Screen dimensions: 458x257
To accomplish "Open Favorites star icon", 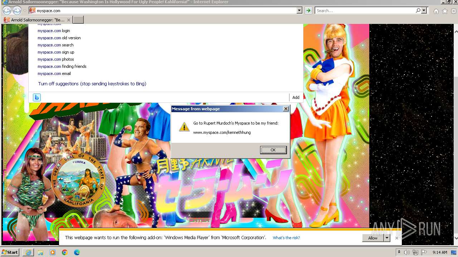I will tap(445, 11).
